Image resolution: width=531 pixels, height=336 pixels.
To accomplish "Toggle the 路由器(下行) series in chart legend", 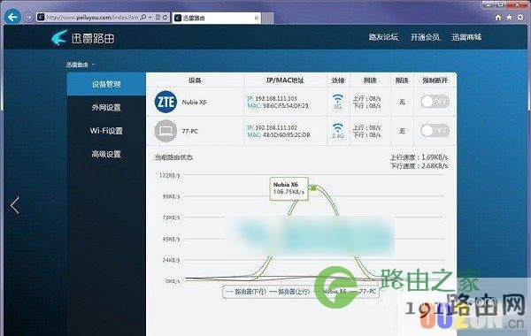I will click(x=246, y=291).
